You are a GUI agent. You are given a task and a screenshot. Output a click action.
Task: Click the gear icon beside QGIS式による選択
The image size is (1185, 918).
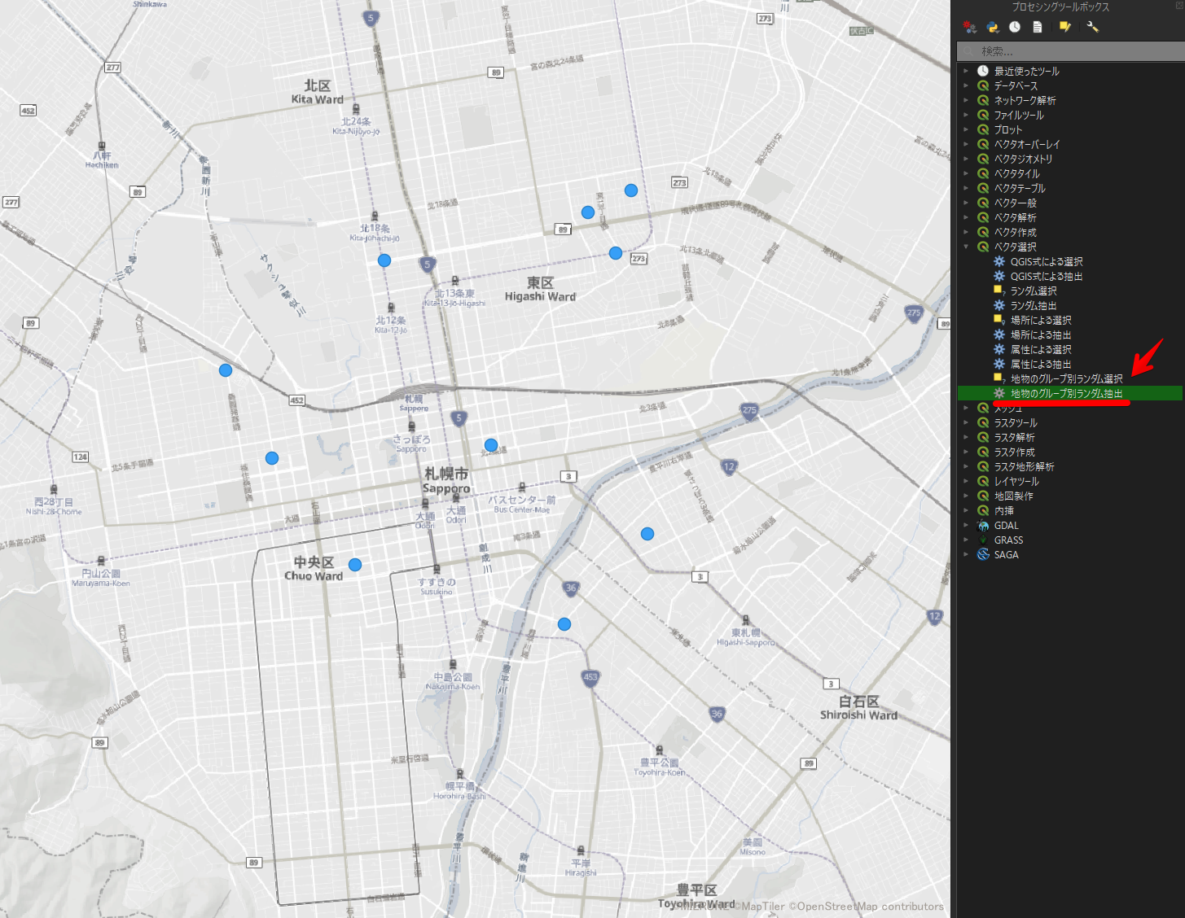click(999, 262)
